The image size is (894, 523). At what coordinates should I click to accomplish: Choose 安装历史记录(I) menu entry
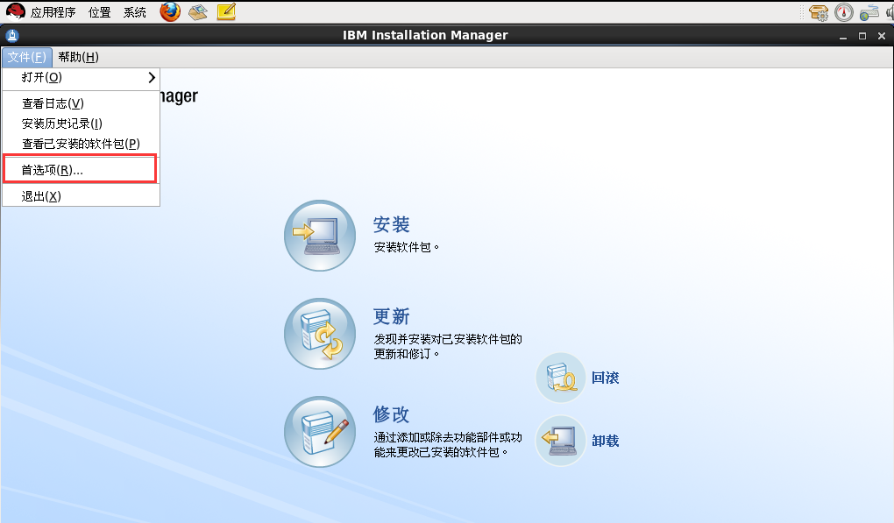[81, 124]
